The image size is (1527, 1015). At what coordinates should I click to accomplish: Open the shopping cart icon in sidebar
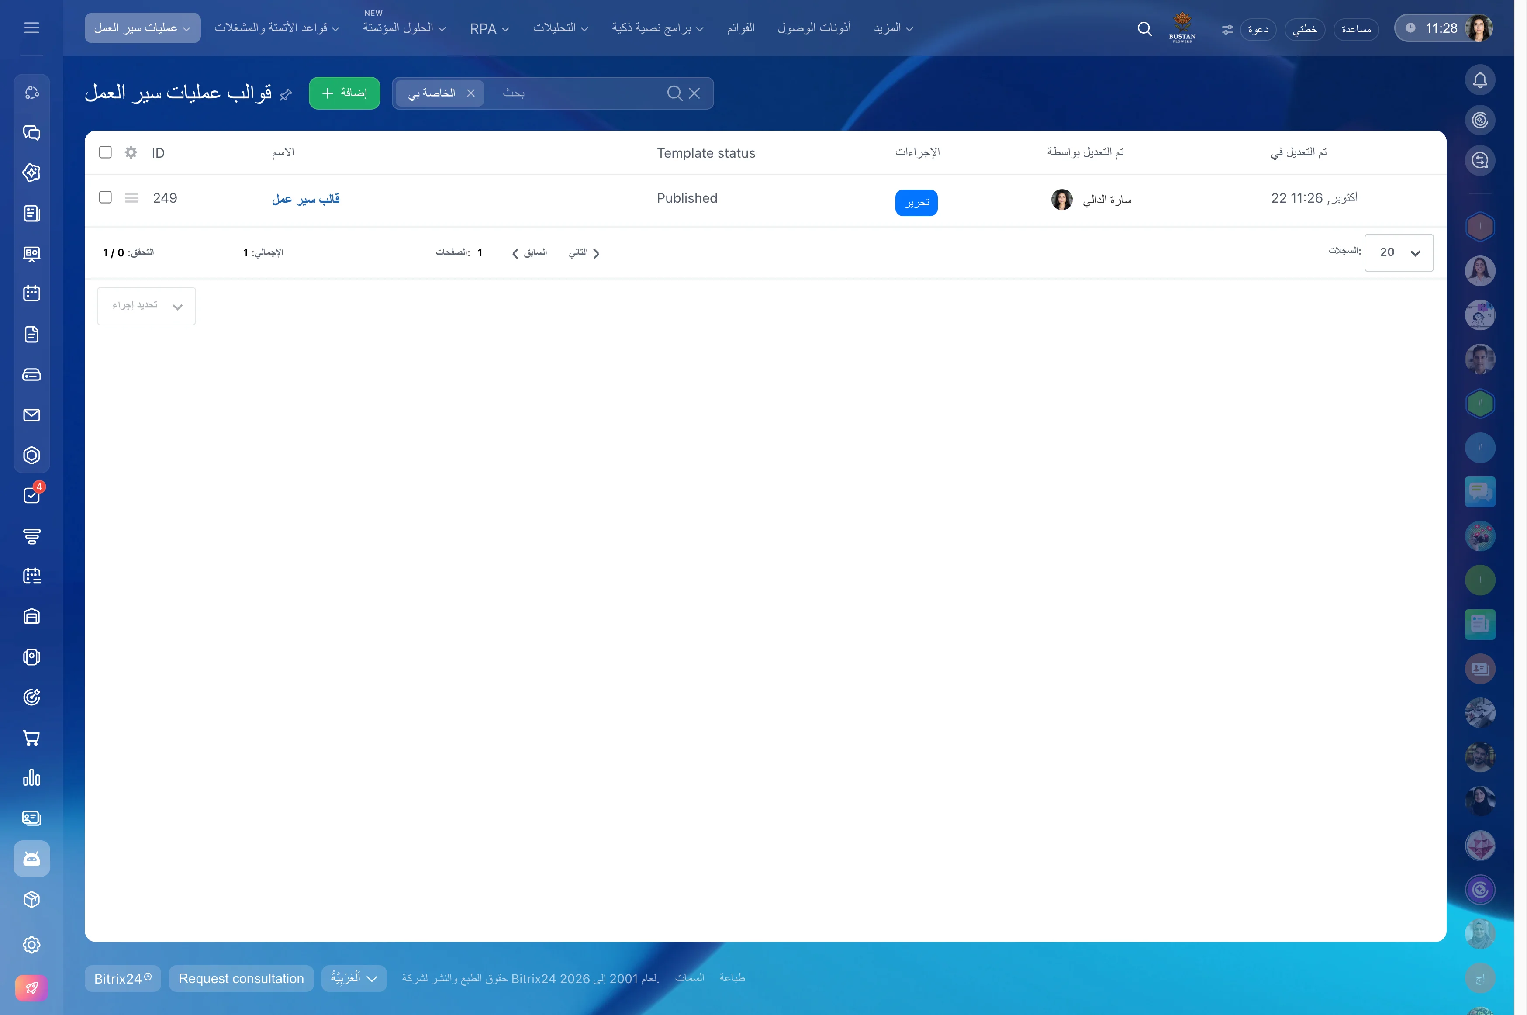[x=31, y=738]
